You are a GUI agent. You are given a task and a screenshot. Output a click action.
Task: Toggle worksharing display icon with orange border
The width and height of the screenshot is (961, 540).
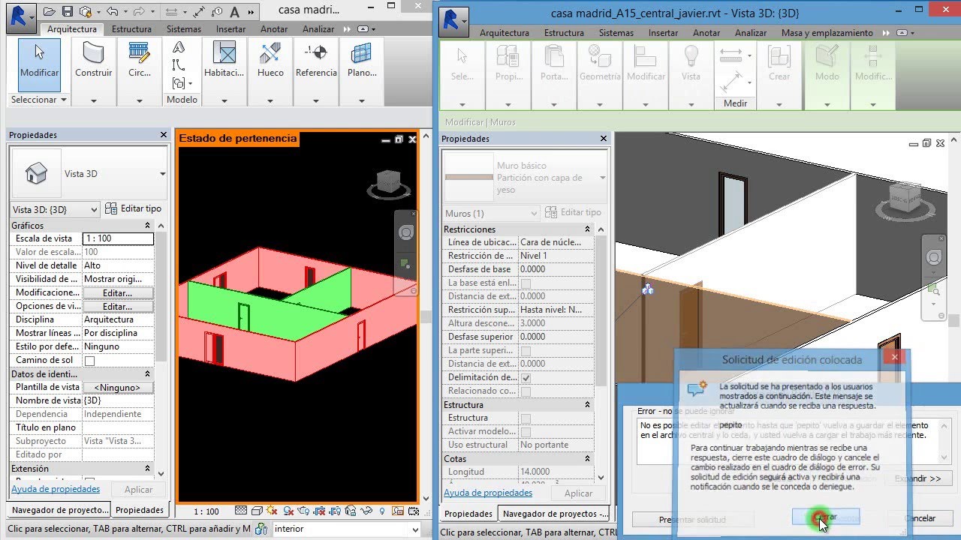(x=397, y=511)
